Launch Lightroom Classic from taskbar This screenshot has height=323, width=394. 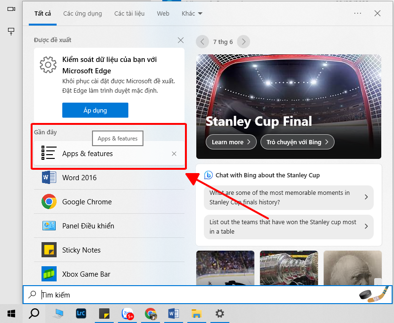(x=81, y=314)
